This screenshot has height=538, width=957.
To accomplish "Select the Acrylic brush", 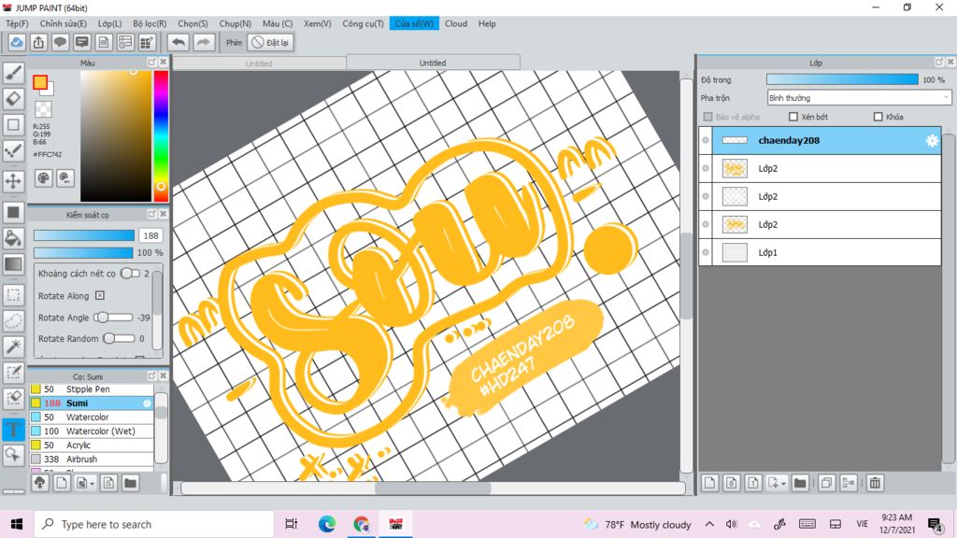I will click(92, 446).
